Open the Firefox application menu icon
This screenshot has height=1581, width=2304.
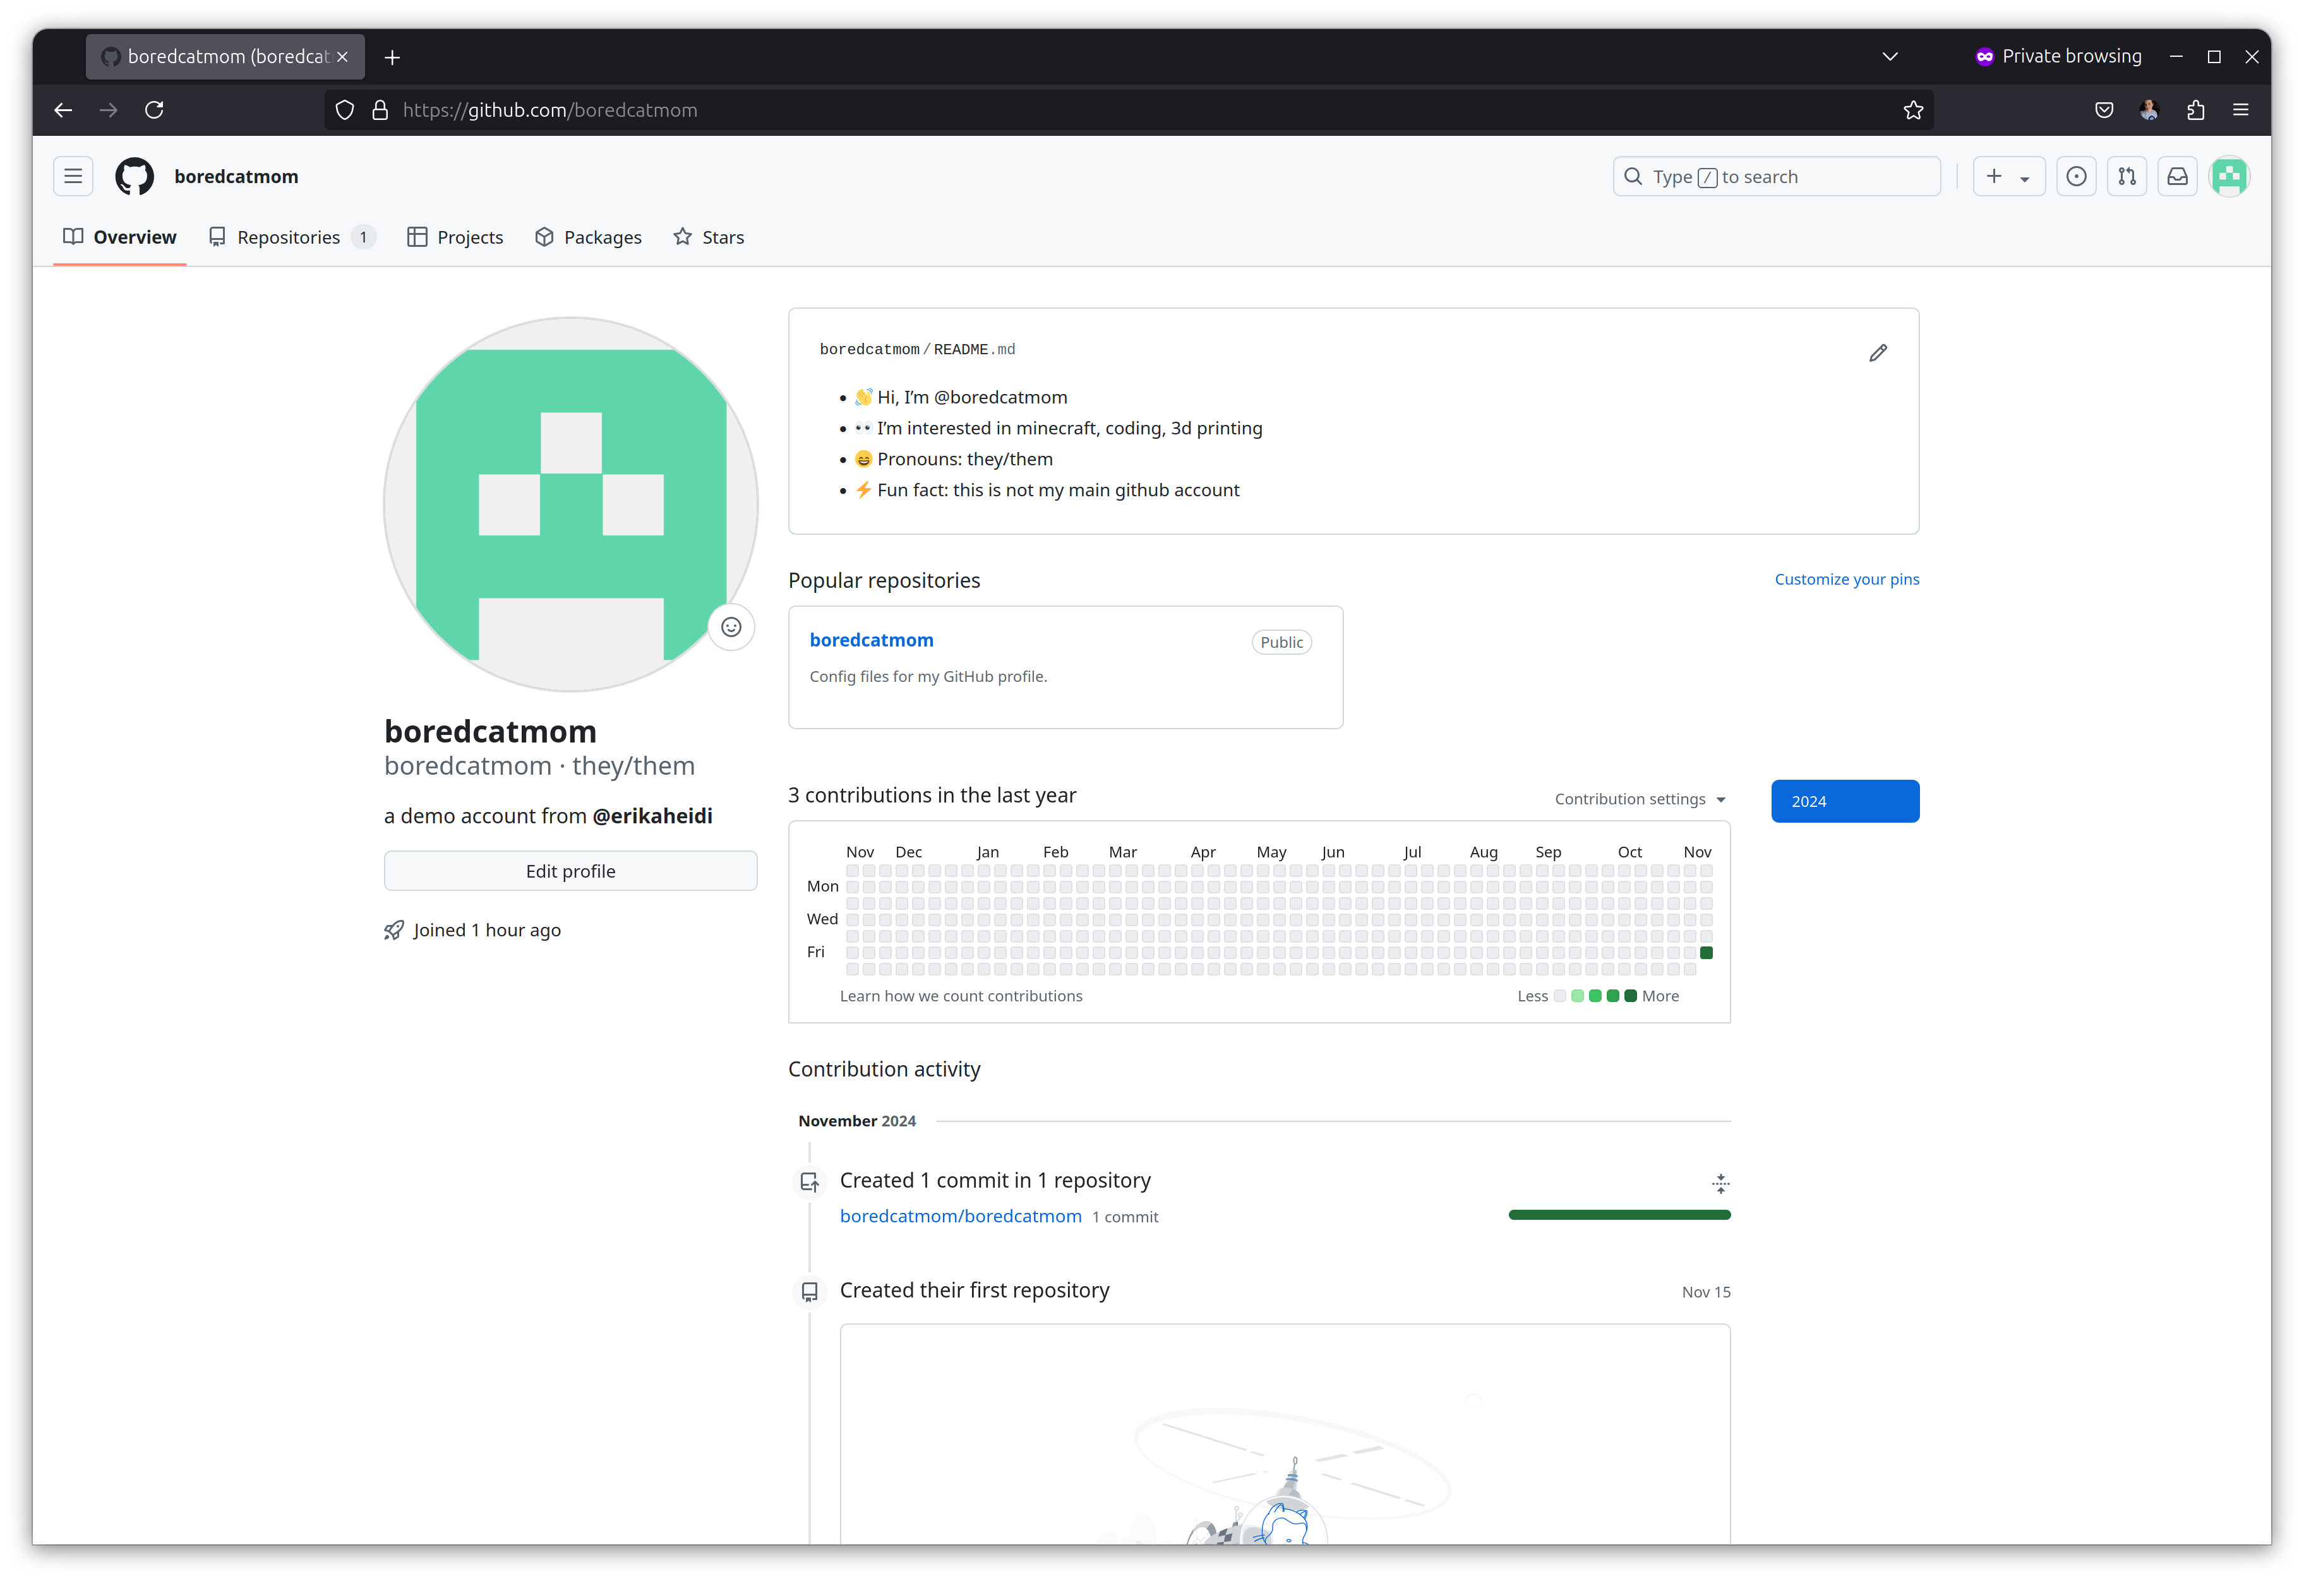pos(2241,110)
